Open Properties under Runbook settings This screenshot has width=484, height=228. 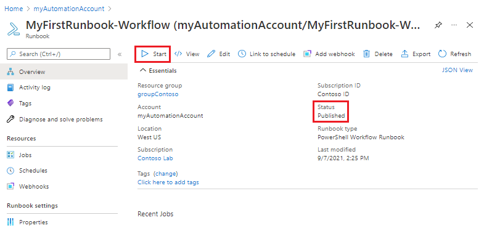coord(33,222)
